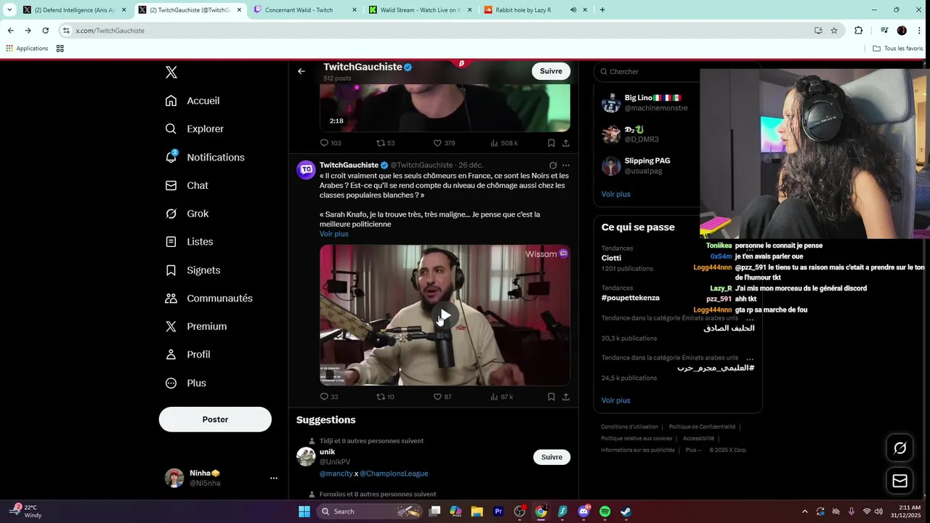
Task: Open a new browser tab
Action: pyautogui.click(x=602, y=10)
